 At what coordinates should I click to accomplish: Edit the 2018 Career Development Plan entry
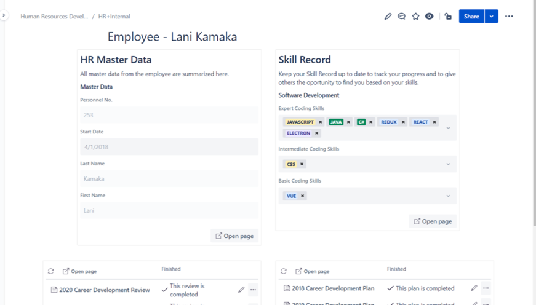click(474, 288)
